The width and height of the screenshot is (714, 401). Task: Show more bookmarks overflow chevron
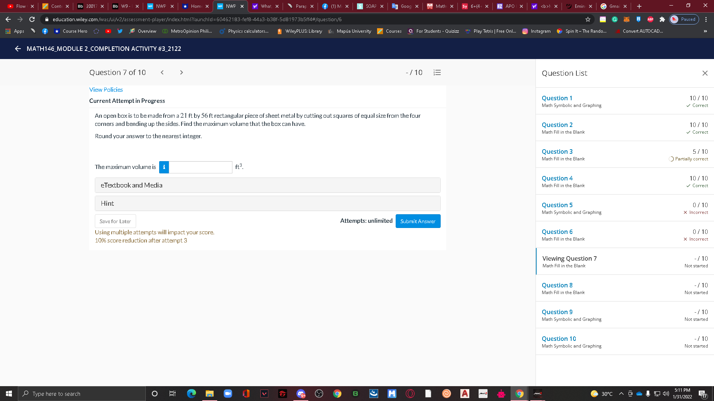[x=705, y=31]
